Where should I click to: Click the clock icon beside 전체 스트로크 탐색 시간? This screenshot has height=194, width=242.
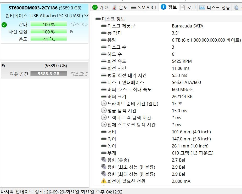click(x=104, y=125)
